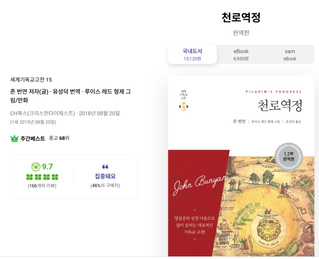Click the blue quotation mark icon
This screenshot has width=319, height=259.
click(x=105, y=167)
